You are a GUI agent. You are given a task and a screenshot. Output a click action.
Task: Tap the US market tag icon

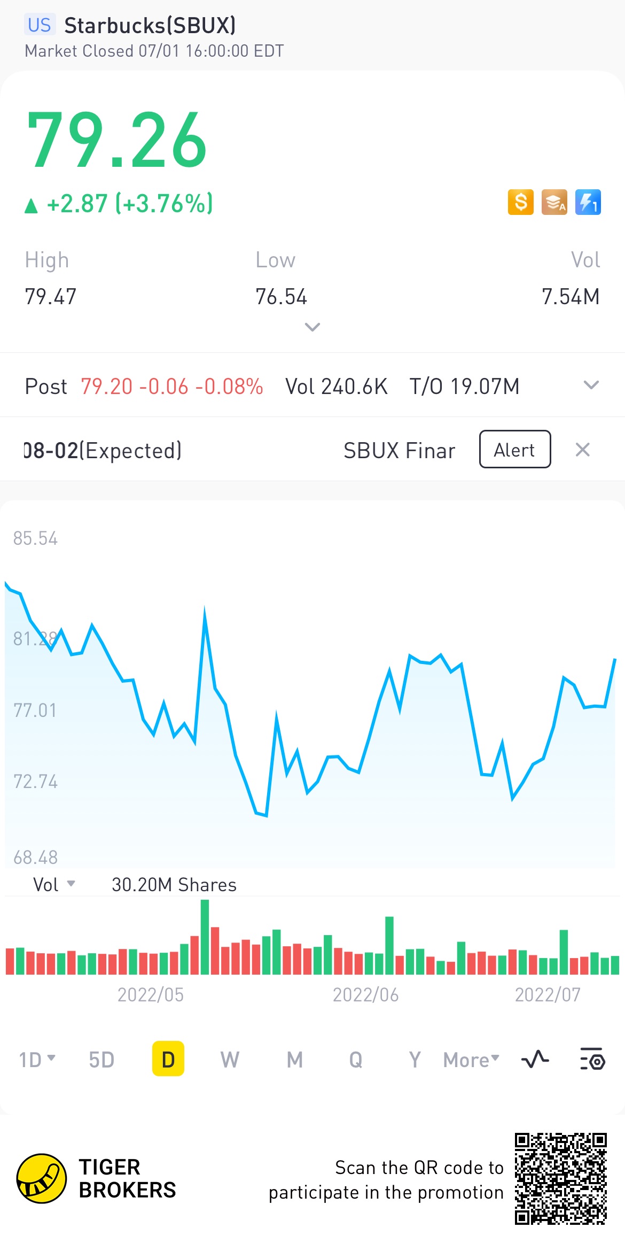pos(40,25)
